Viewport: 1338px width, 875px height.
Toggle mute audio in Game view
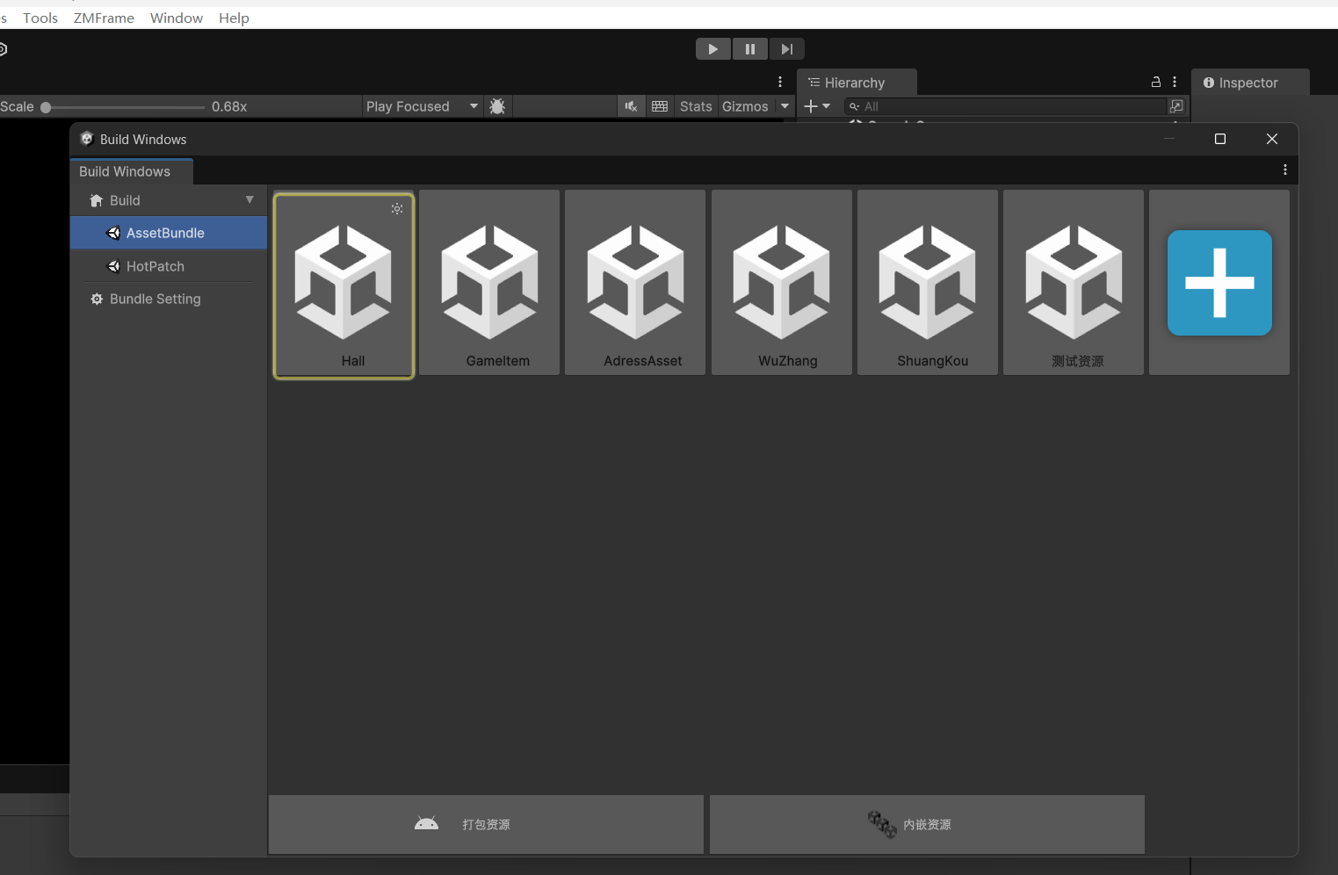(631, 106)
